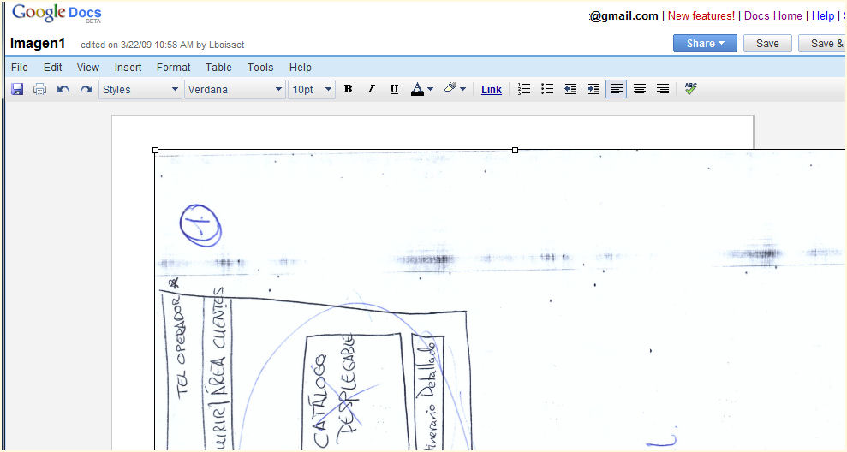Open the 10pt font size dropdown

pyautogui.click(x=311, y=89)
